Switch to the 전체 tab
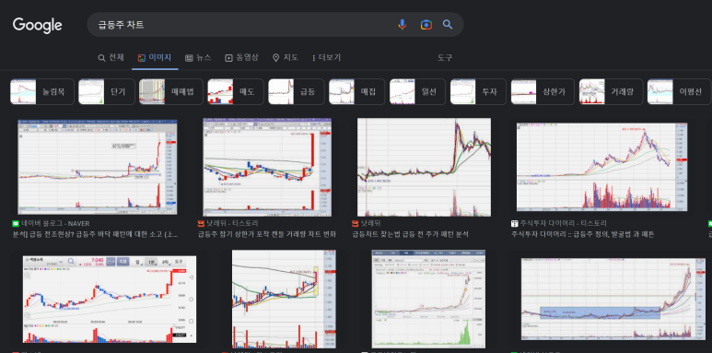 (111, 58)
